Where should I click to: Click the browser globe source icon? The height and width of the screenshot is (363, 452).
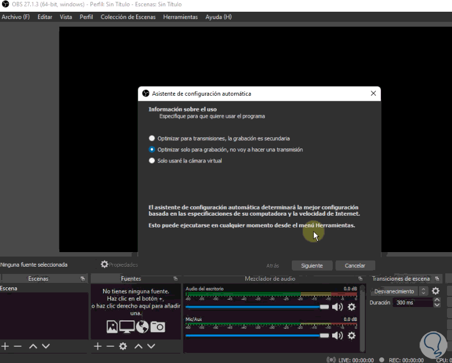(x=142, y=327)
